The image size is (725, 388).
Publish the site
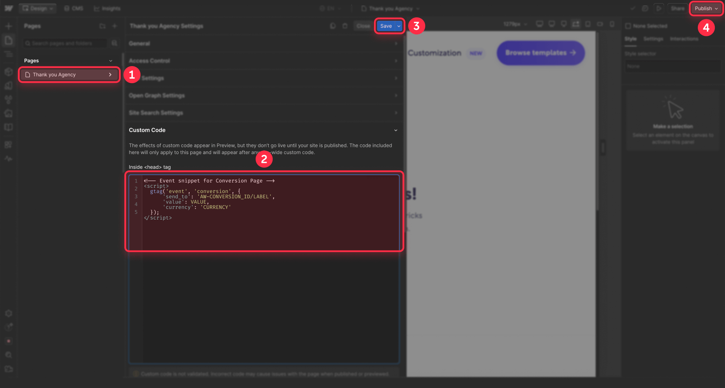[703, 8]
